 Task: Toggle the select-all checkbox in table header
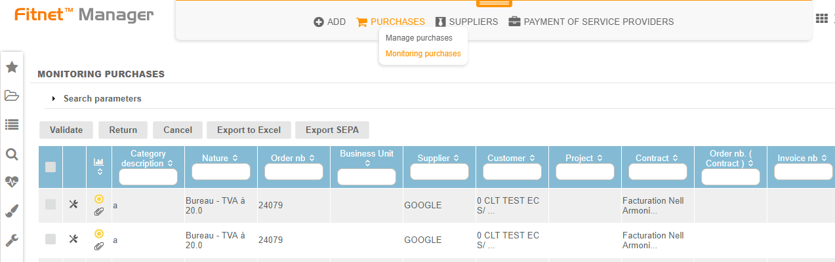point(51,167)
